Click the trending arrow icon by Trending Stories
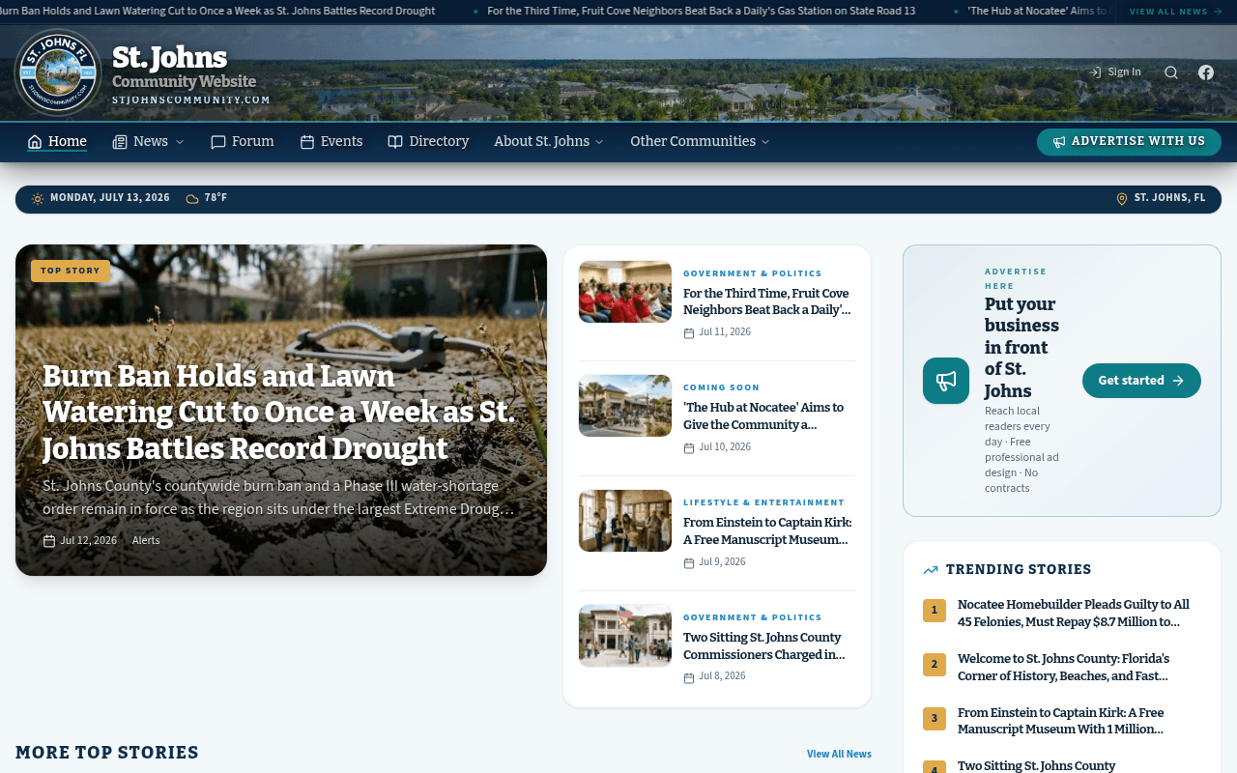The height and width of the screenshot is (773, 1237). pos(931,570)
